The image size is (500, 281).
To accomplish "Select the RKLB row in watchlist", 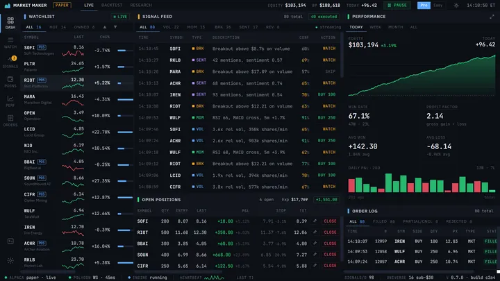I will pos(77,262).
